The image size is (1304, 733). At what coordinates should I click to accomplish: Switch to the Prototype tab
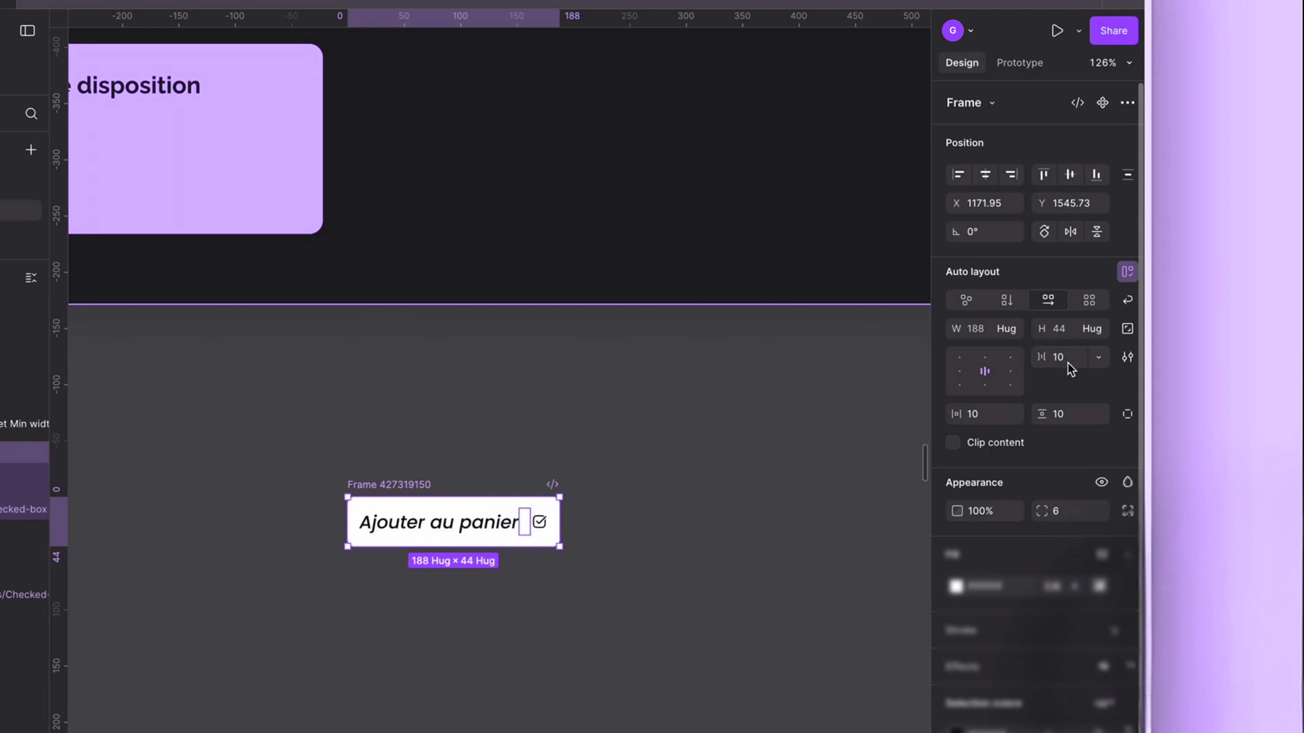click(1020, 63)
